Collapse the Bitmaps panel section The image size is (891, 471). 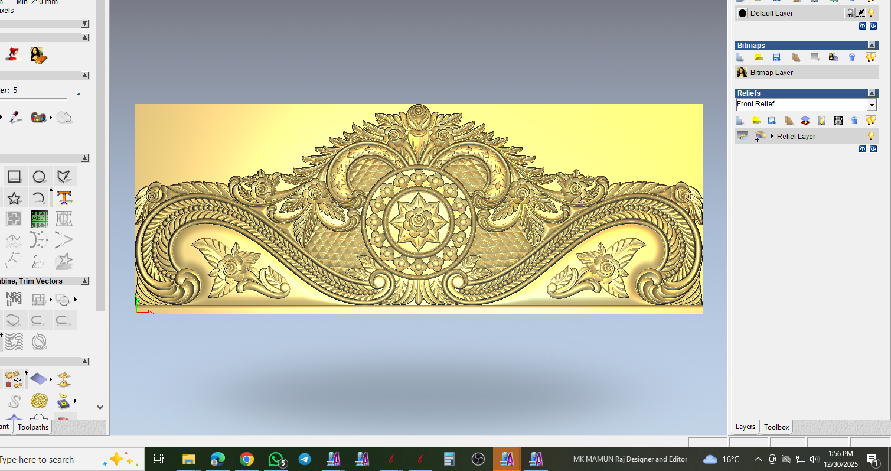[x=872, y=45]
